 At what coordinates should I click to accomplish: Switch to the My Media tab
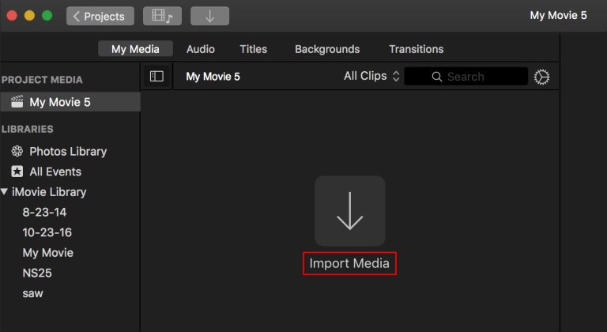pyautogui.click(x=135, y=49)
